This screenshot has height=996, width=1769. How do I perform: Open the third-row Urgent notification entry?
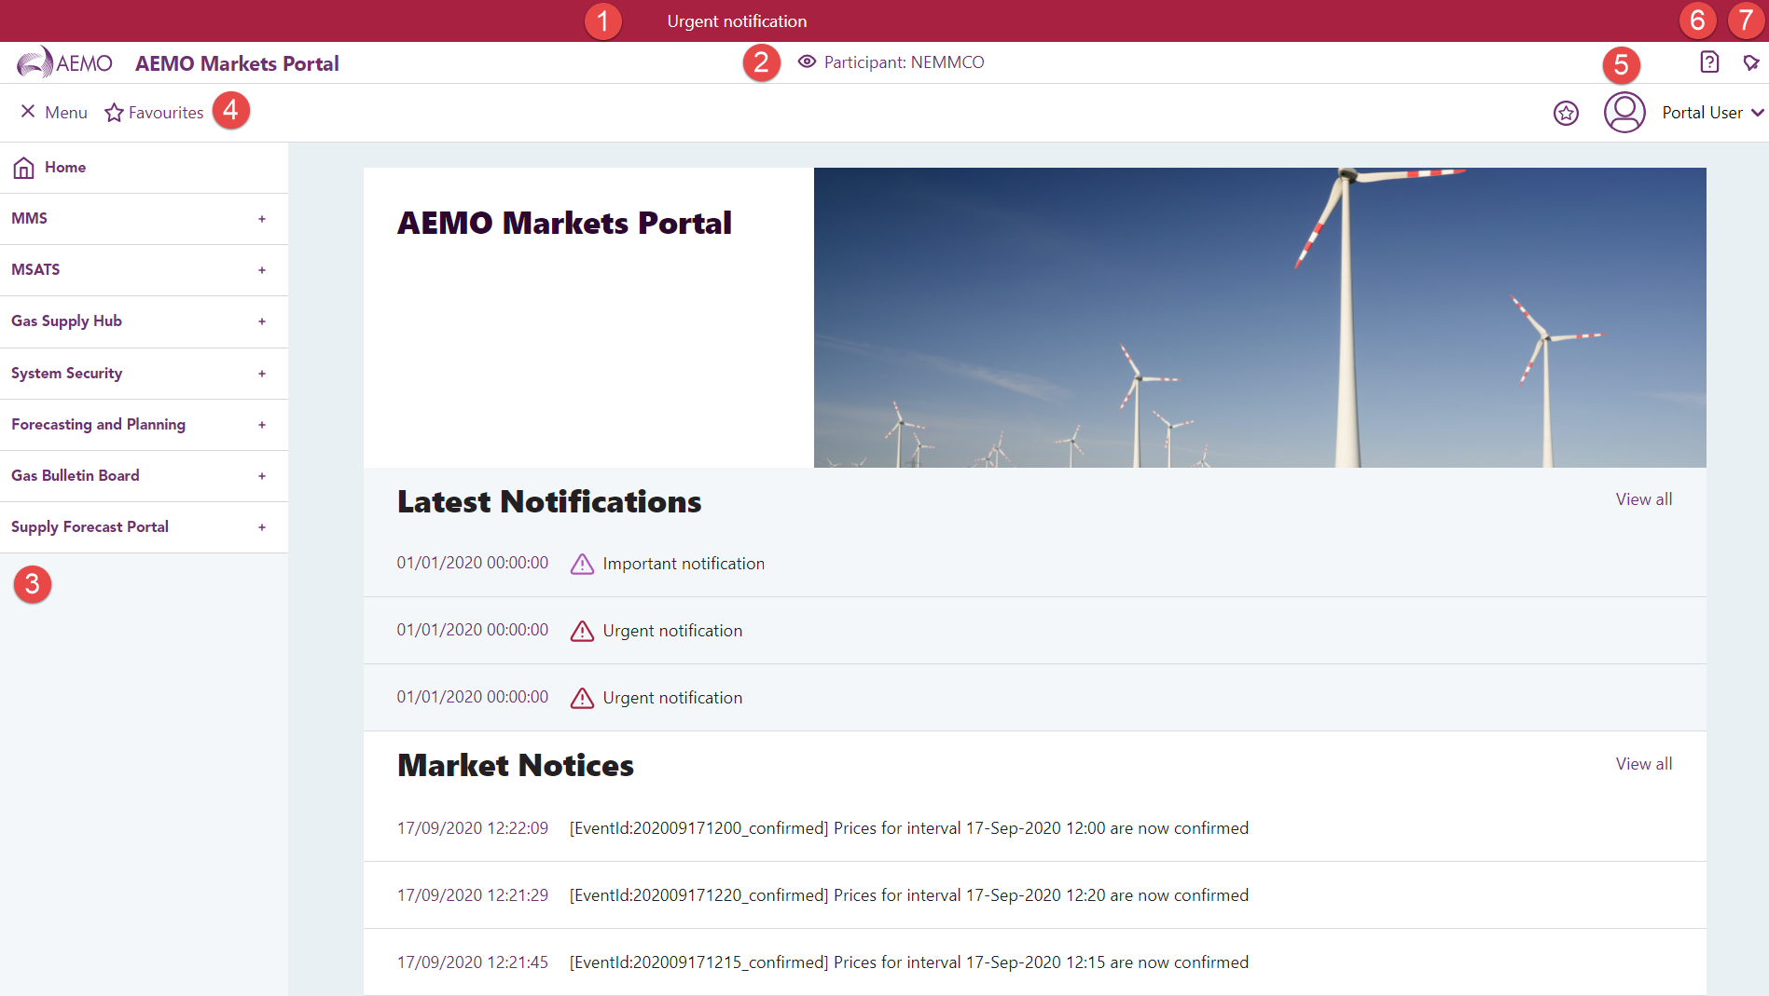(x=672, y=698)
